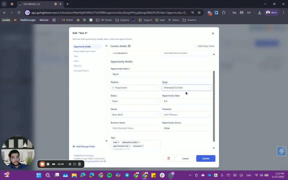Open the Owner dropdown showing Anas Abid
The image size is (288, 180).
tap(135, 114)
